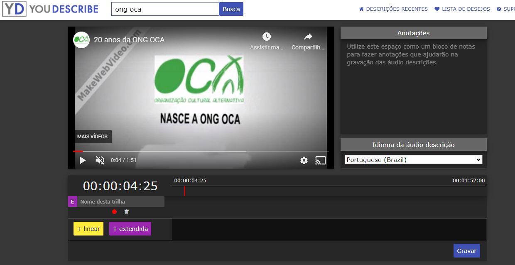515x265 pixels.
Task: Click the Share arrow icon
Action: [x=308, y=37]
